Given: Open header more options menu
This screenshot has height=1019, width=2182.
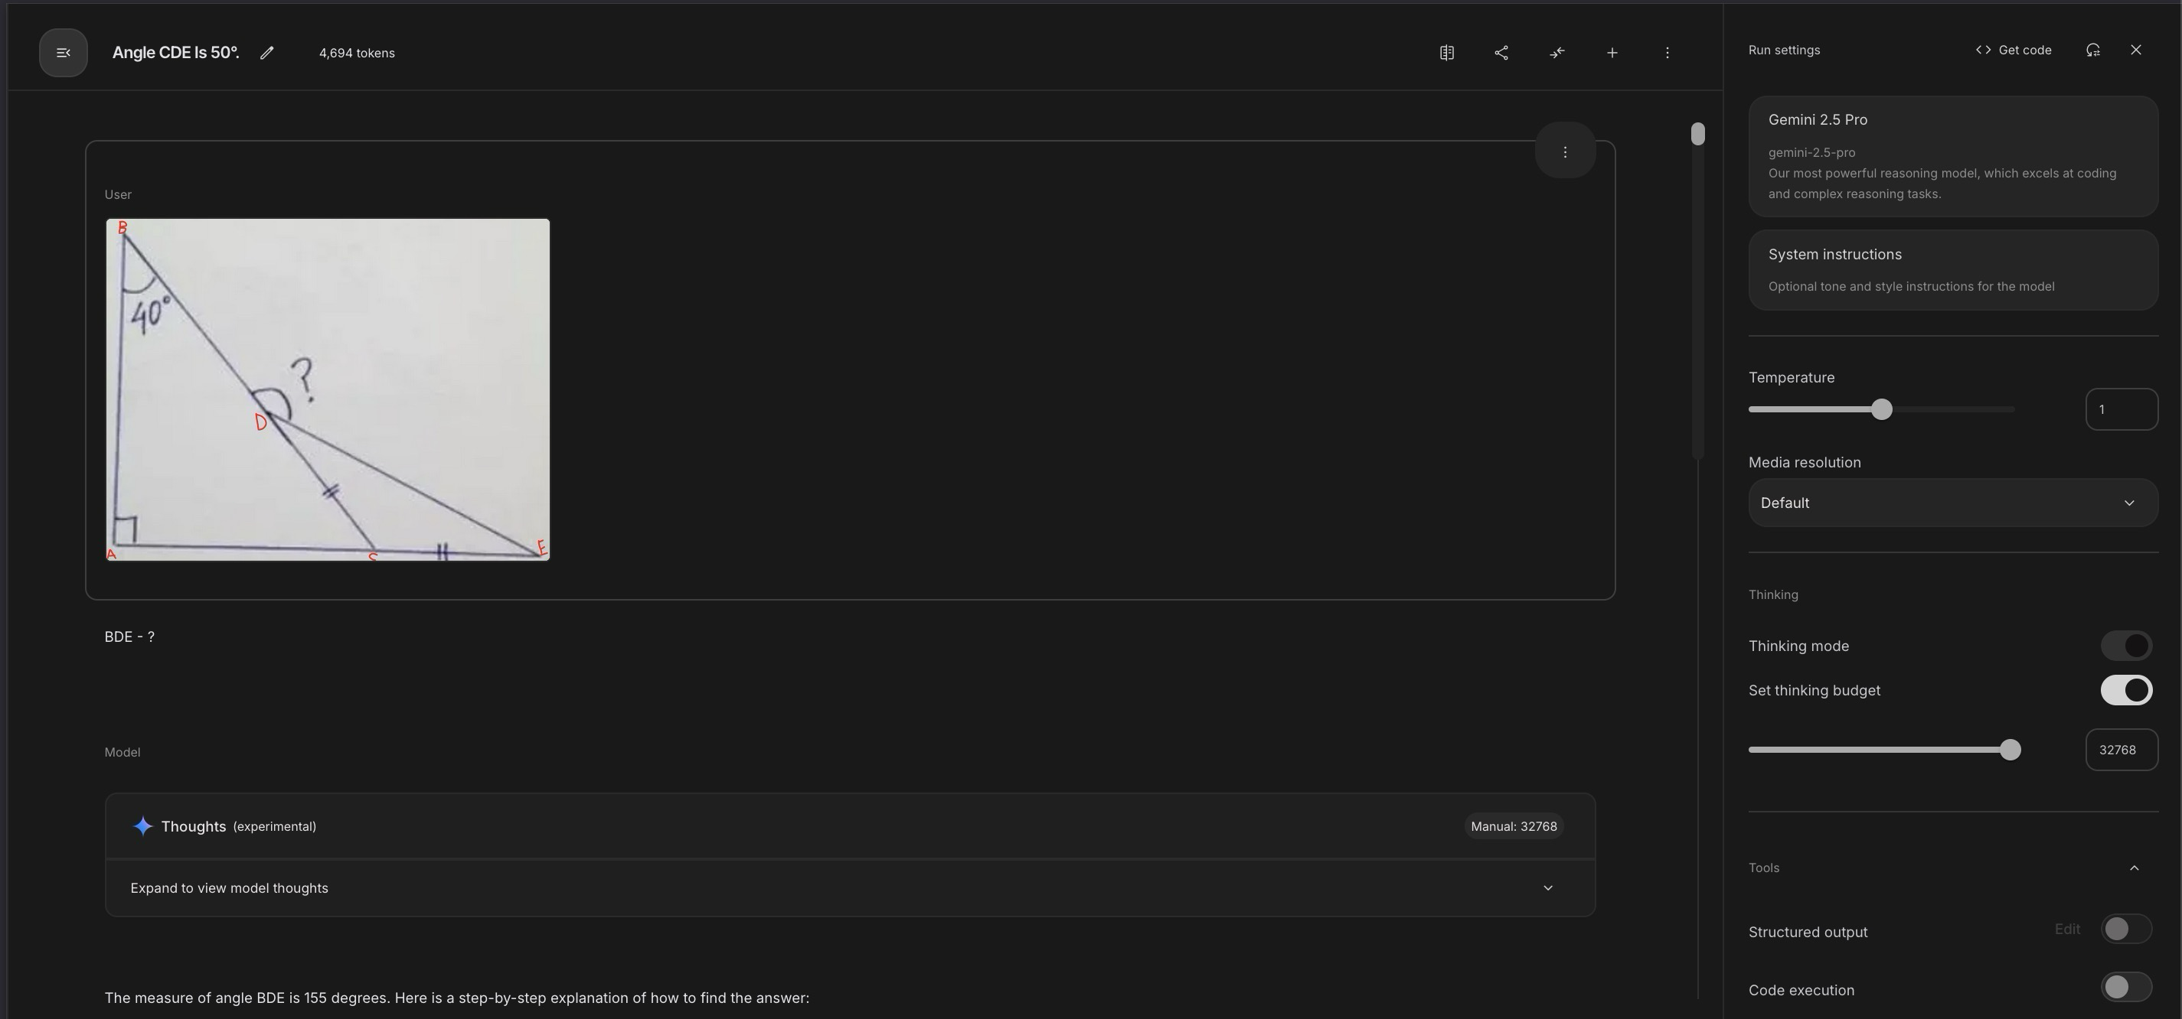Looking at the screenshot, I should pos(1667,53).
